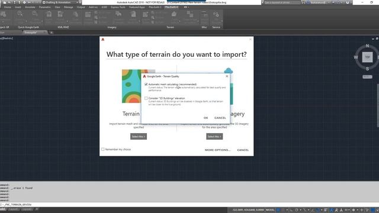Click S on the ViewCube compass
This screenshot has height=213, width=379.
click(x=367, y=69)
